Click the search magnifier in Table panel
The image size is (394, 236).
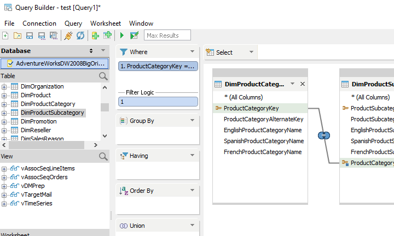click(103, 76)
